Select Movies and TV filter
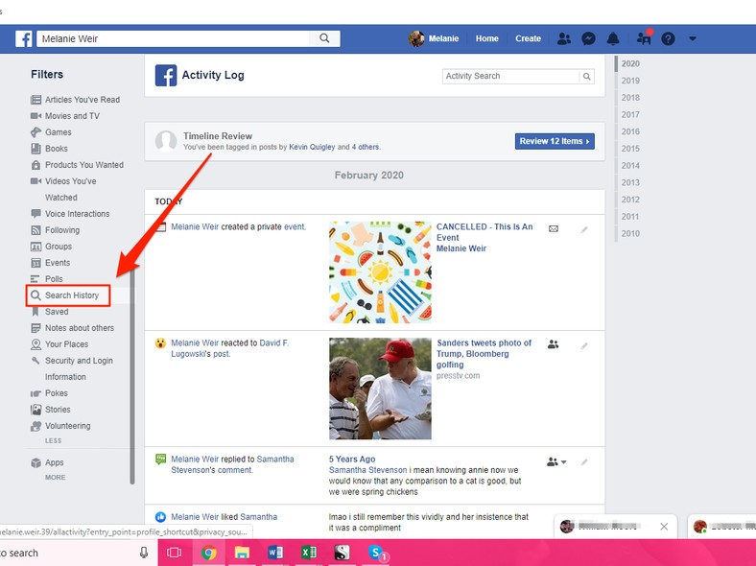Viewport: 756px width, 566px height. click(65, 116)
